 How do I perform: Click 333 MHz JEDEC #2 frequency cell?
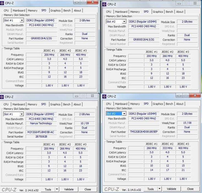(167, 148)
